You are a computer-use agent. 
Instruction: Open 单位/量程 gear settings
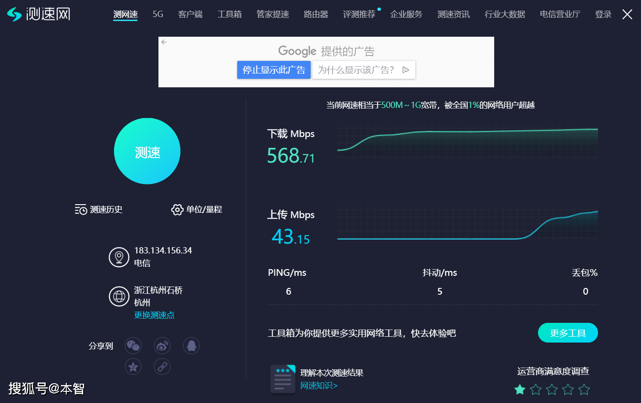tap(177, 210)
